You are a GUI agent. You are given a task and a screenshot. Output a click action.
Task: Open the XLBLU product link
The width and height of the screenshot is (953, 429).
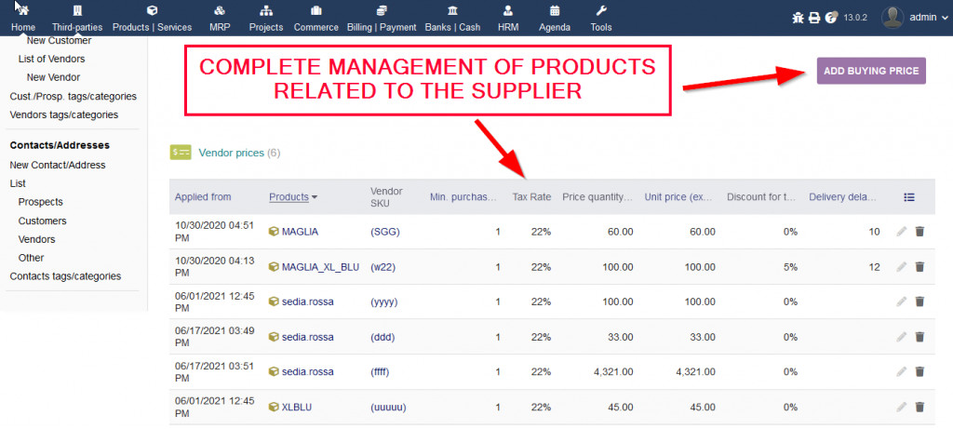[298, 407]
